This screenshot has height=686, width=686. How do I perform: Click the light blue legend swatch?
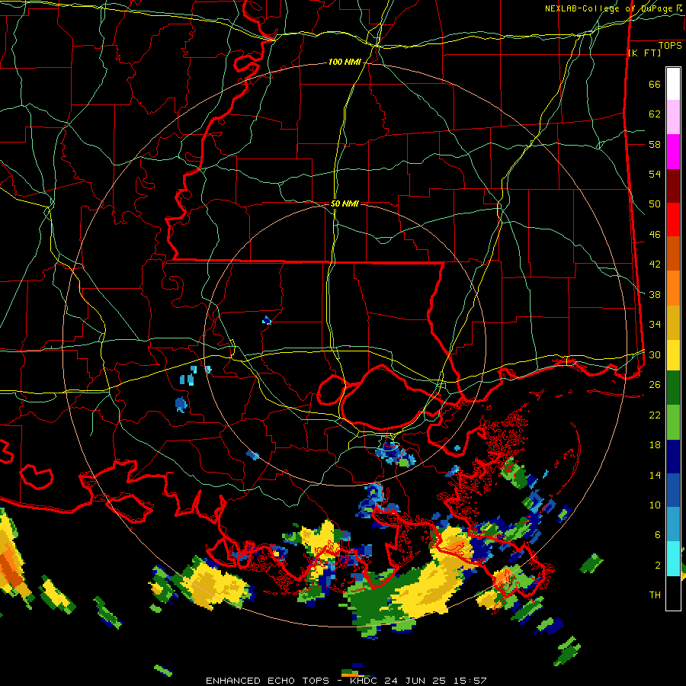pyautogui.click(x=673, y=524)
